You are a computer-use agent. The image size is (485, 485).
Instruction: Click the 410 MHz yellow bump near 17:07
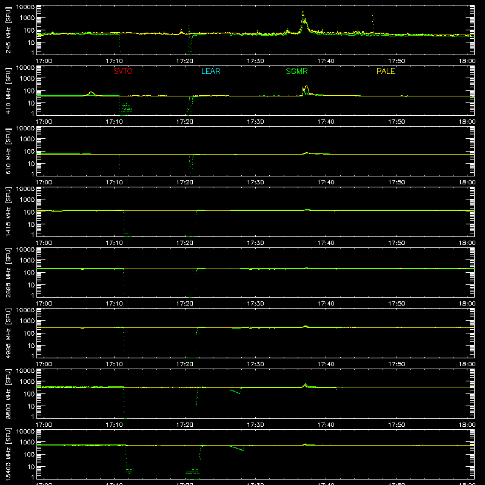[x=91, y=93]
